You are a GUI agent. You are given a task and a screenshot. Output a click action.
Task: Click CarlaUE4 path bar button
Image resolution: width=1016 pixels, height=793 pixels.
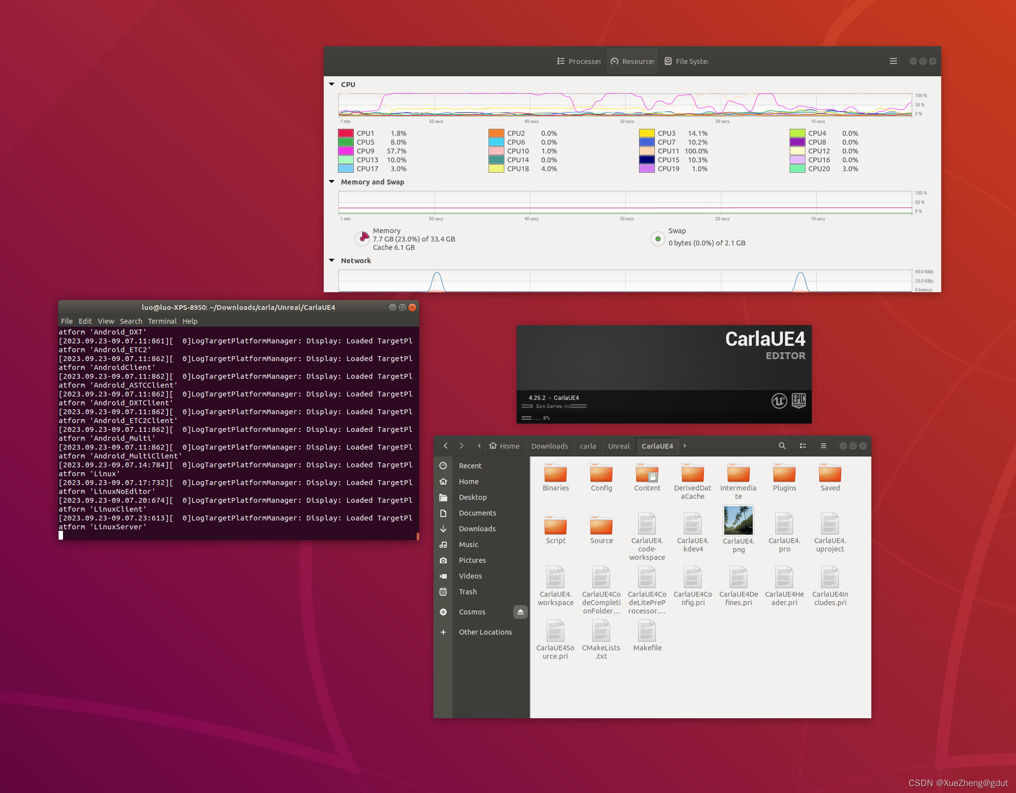click(x=657, y=446)
